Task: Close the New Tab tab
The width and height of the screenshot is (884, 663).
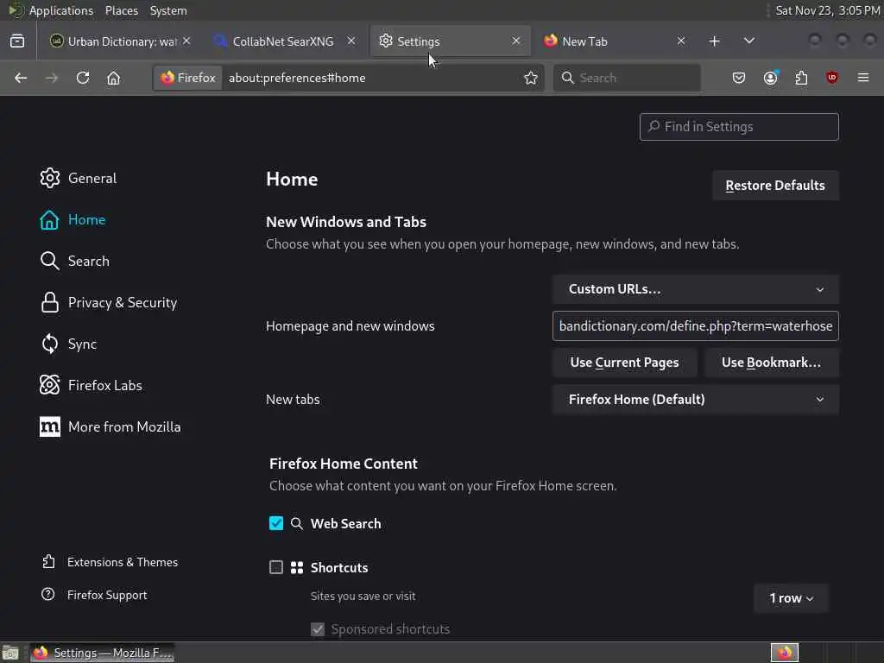Action: 681,41
